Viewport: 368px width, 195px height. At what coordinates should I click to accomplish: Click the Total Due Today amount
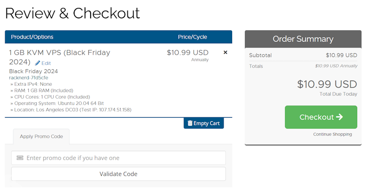[x=327, y=84]
